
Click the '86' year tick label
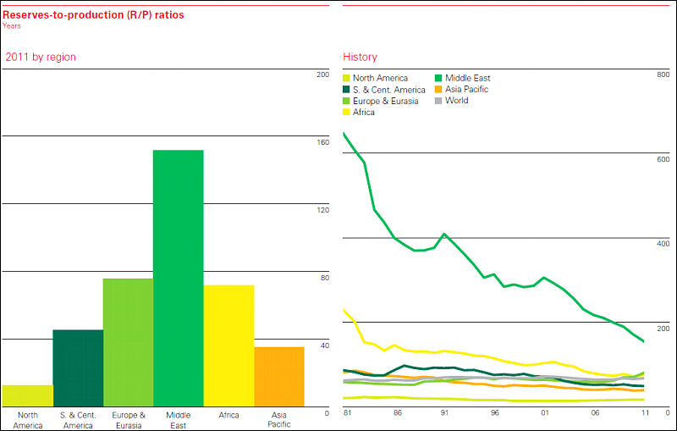pyautogui.click(x=398, y=413)
